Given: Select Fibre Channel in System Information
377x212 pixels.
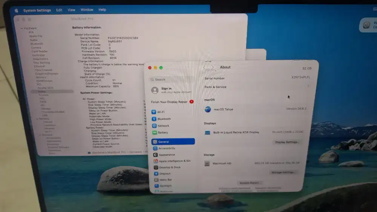Looking at the screenshot, I should click(x=43, y=70).
